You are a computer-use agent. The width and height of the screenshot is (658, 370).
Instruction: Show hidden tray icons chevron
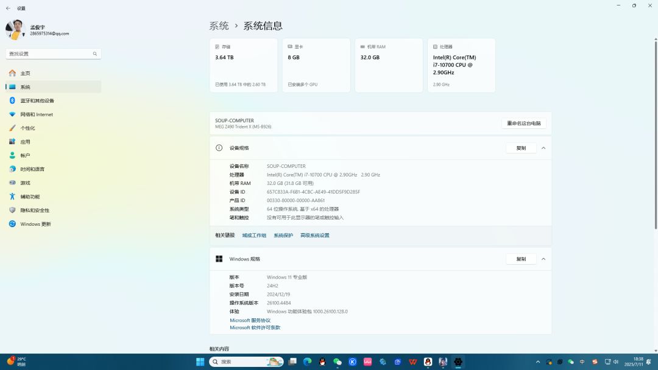coord(538,361)
